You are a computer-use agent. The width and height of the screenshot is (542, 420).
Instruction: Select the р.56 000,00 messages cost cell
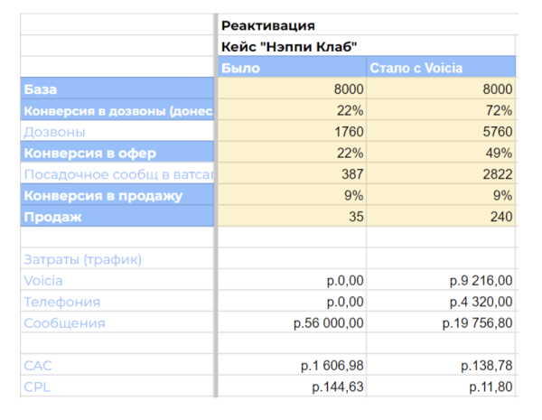pyautogui.click(x=291, y=323)
